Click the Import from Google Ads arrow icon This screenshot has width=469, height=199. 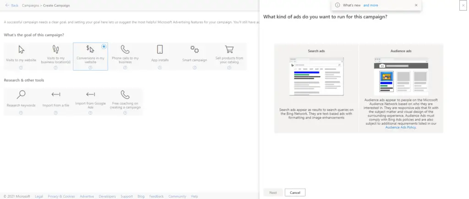91,94
